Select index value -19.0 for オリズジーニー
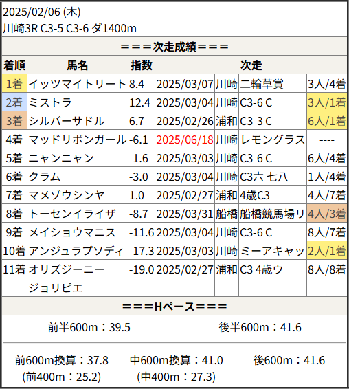 (x=142, y=269)
